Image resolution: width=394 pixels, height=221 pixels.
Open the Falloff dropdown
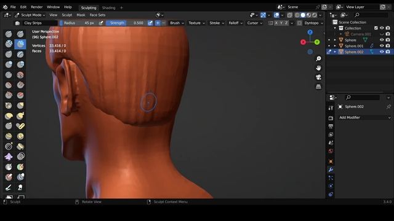coord(235,23)
